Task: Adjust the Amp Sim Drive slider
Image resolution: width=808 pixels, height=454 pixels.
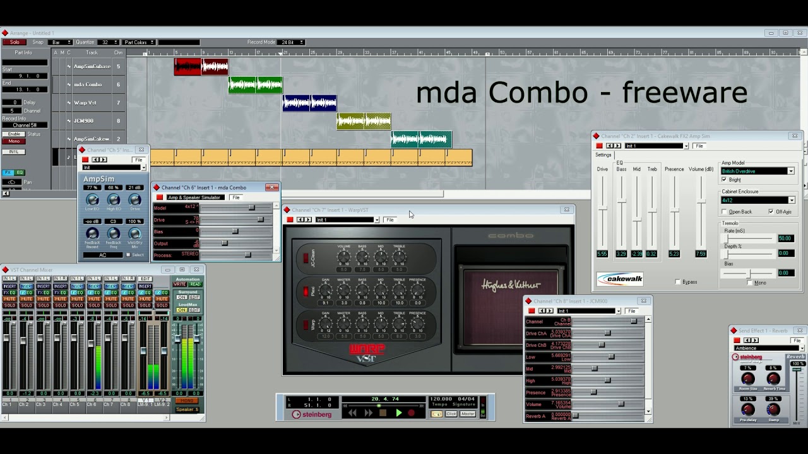Action: coord(602,208)
